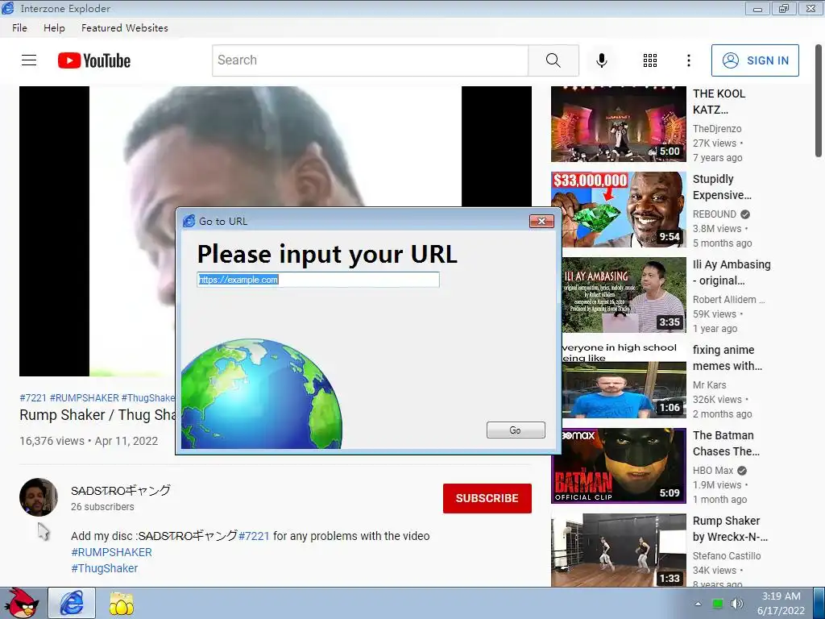Open the YouTube hamburger guide menu

click(29, 60)
